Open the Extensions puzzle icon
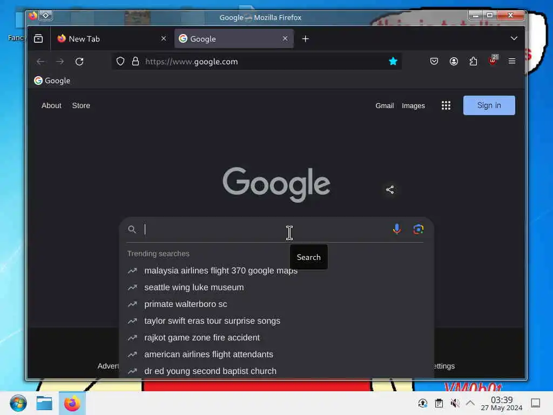The width and height of the screenshot is (553, 415). click(473, 62)
